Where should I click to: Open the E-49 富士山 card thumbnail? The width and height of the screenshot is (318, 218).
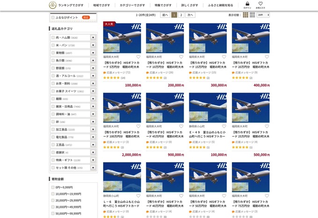click(x=208, y=108)
